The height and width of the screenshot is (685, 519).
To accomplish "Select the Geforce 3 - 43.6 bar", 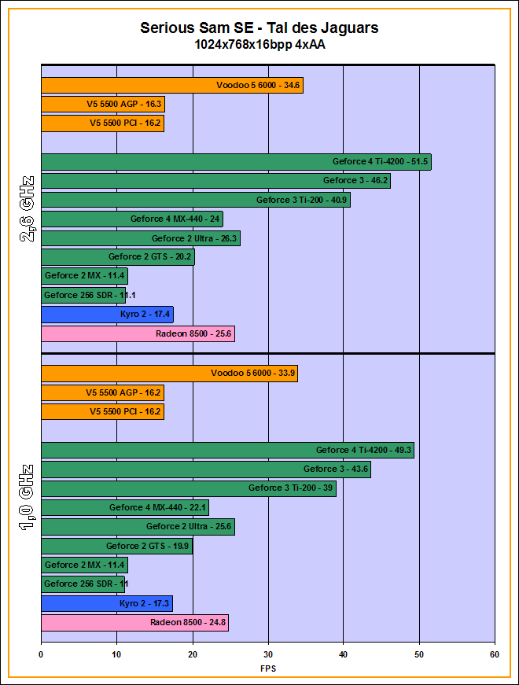I will (x=205, y=470).
